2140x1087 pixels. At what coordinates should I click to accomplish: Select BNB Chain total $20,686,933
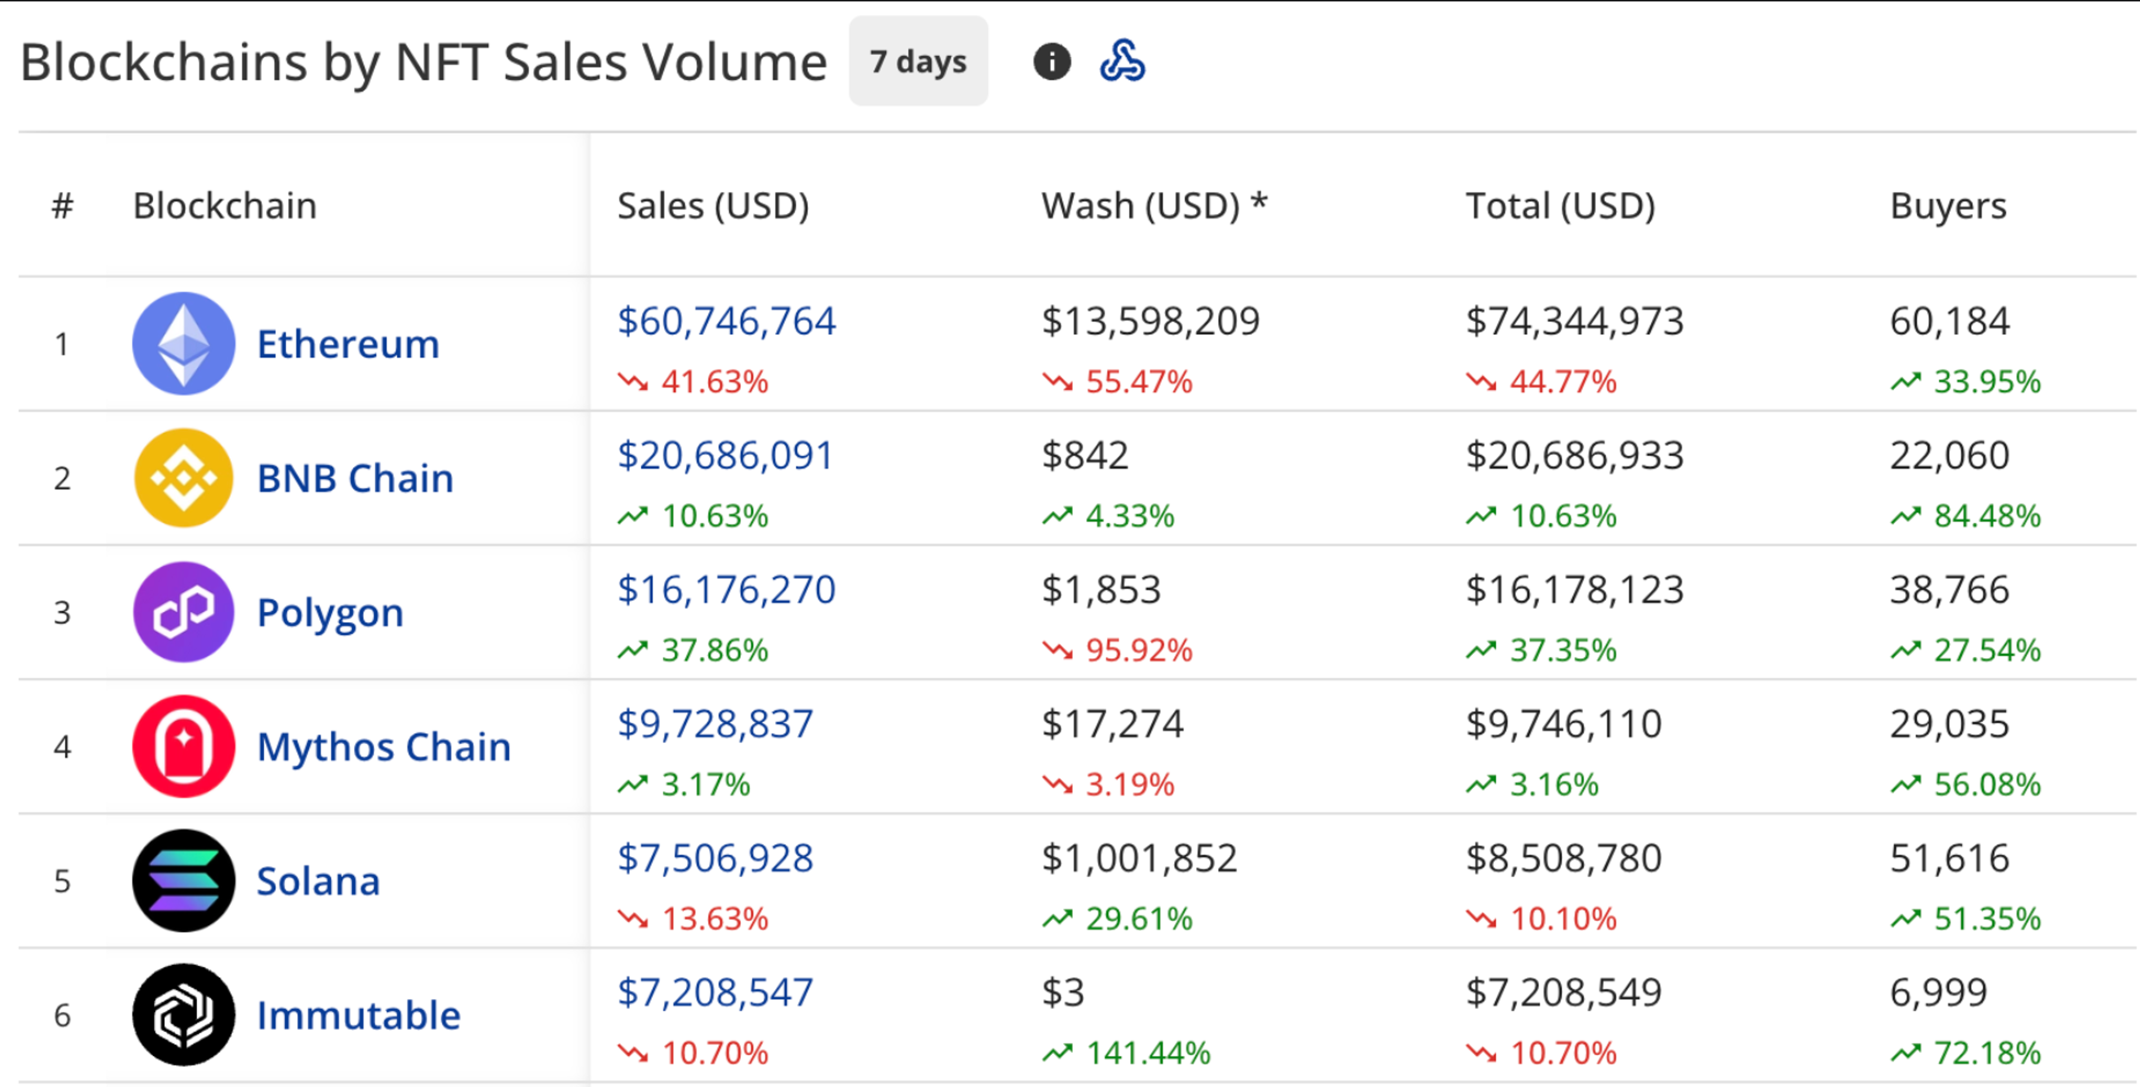[x=1575, y=455]
